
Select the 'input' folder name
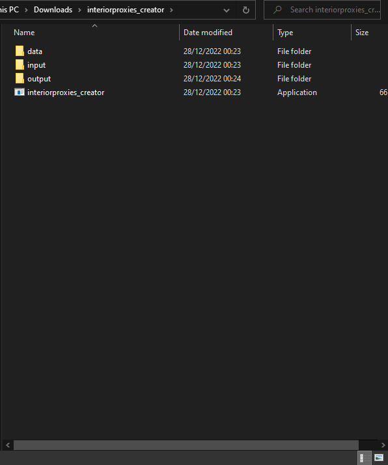click(x=36, y=65)
